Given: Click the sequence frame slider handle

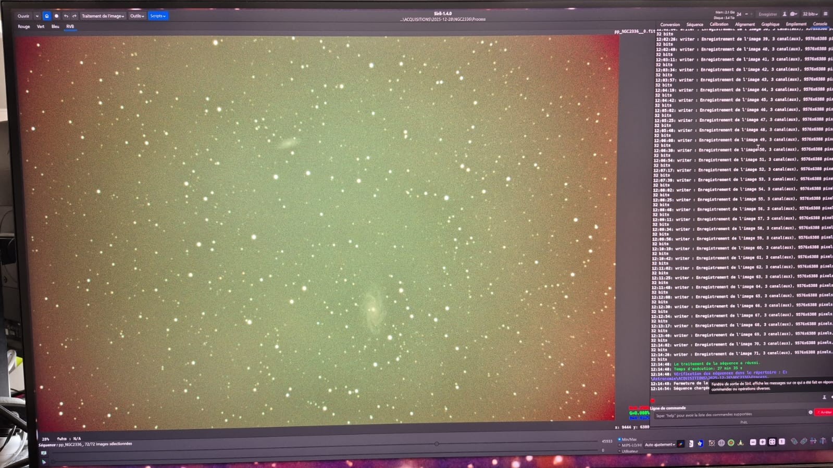Looking at the screenshot, I should click(x=437, y=444).
